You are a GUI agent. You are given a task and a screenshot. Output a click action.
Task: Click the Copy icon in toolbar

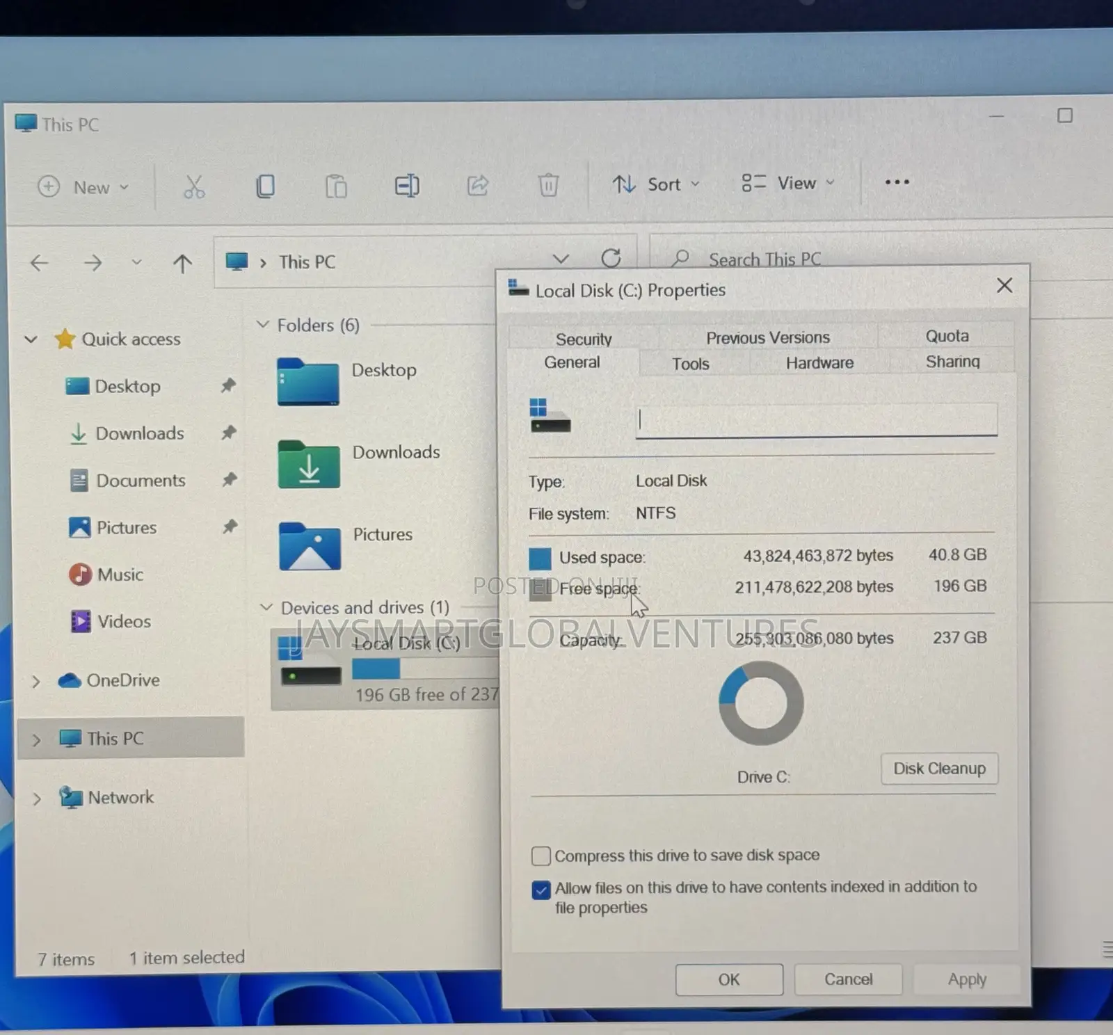coord(265,186)
